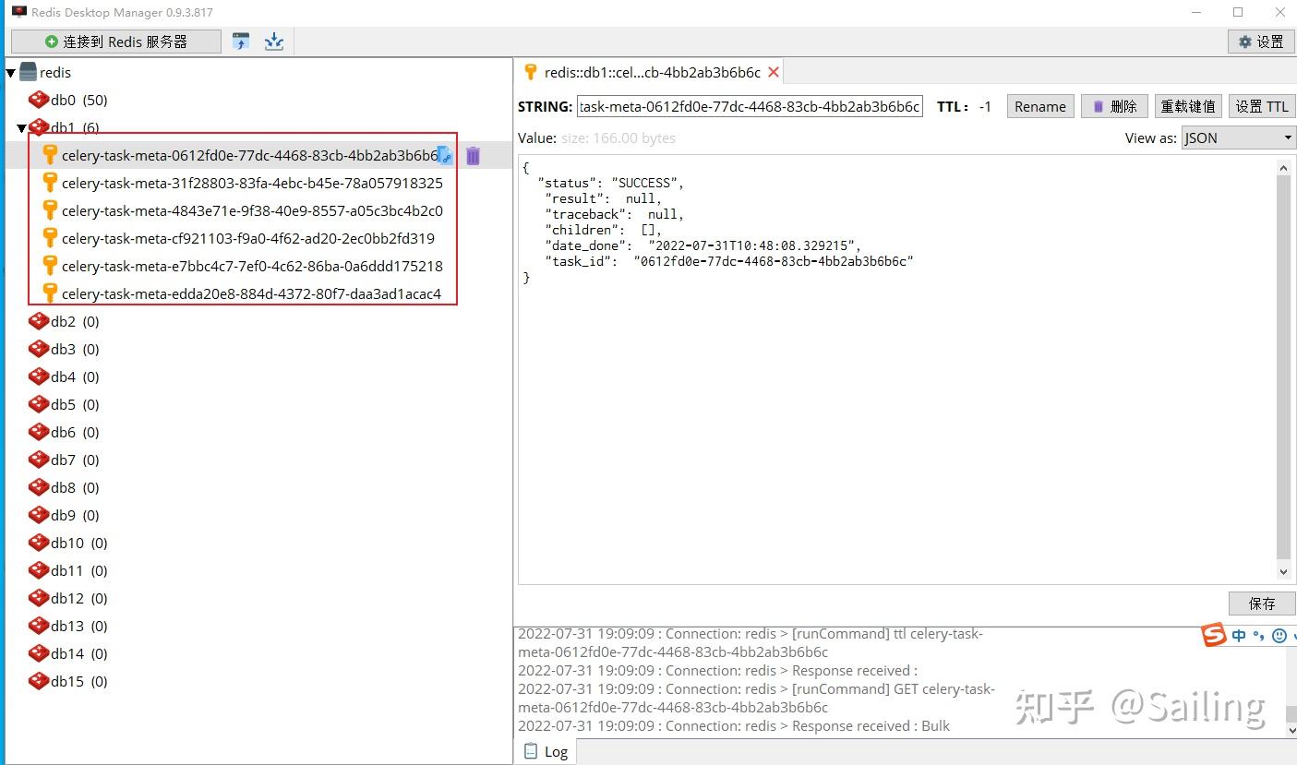Click the db5 database icon
Image resolution: width=1297 pixels, height=765 pixels.
(x=39, y=404)
